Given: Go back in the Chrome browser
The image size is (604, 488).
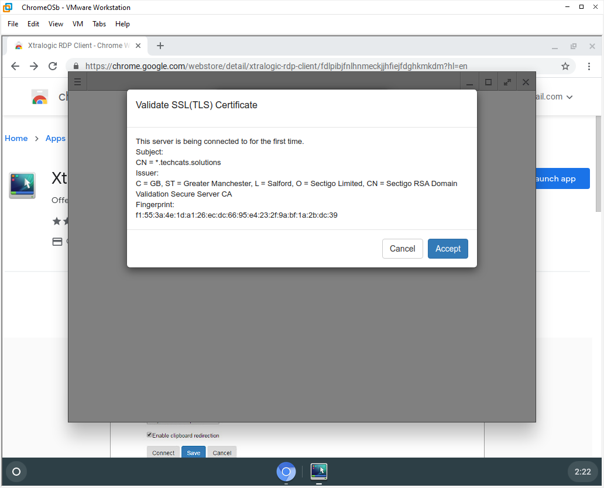Looking at the screenshot, I should pos(15,66).
